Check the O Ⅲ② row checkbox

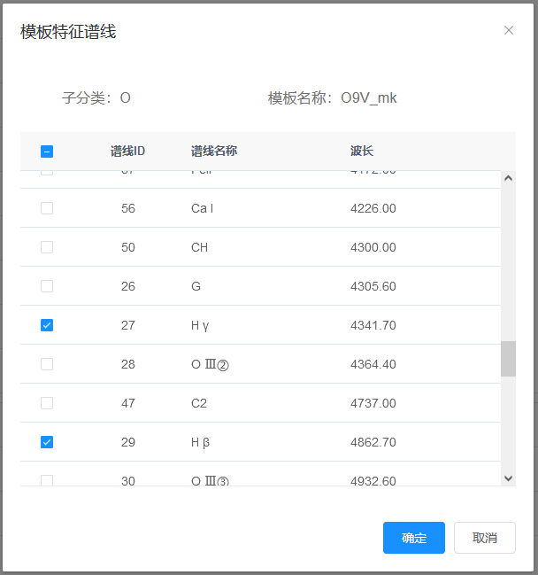47,364
